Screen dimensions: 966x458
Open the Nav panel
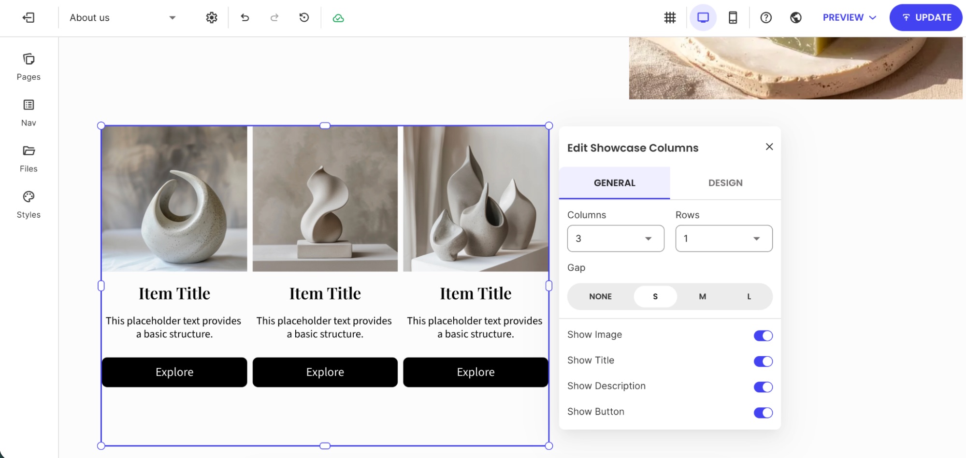tap(29, 113)
